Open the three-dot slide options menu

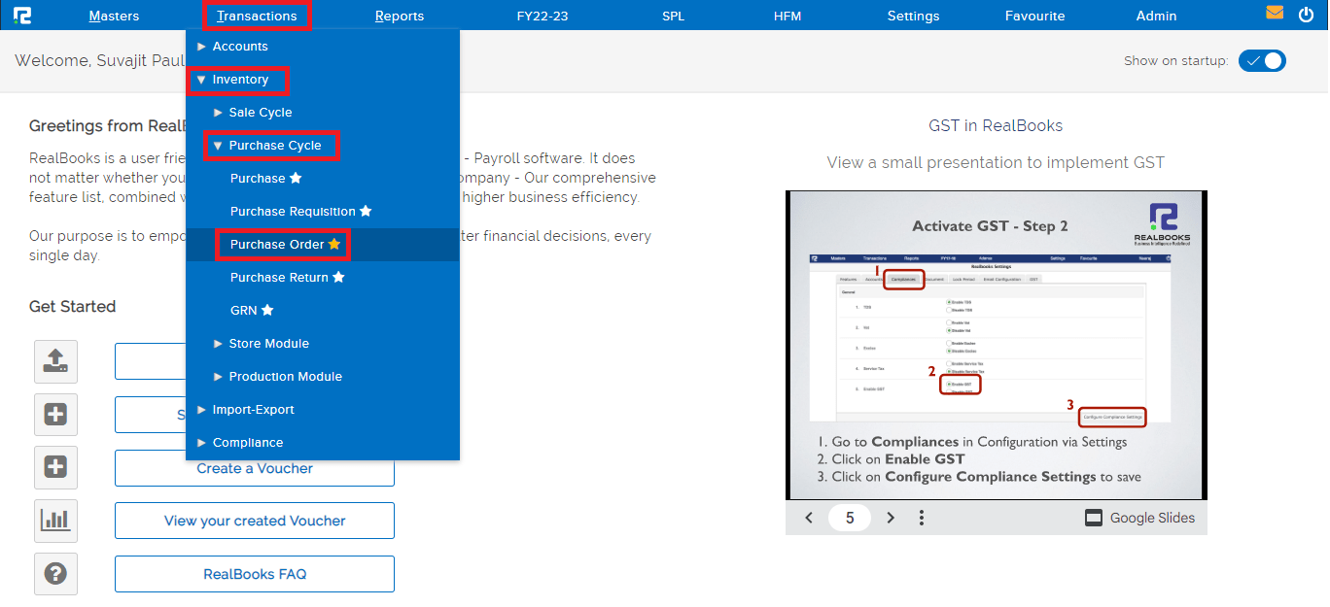[x=921, y=518]
